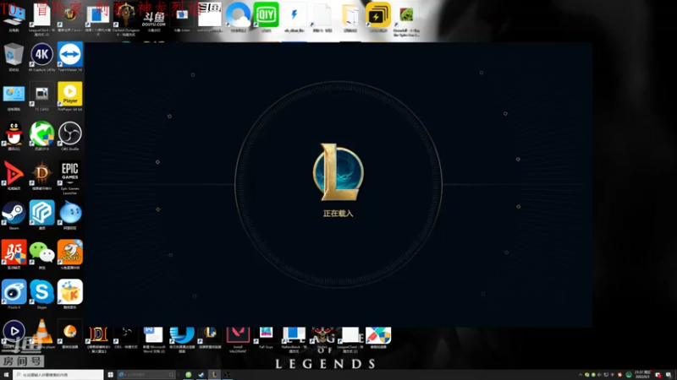The image size is (677, 380).
Task: Switch to League client taskbar button
Action: pos(214,375)
